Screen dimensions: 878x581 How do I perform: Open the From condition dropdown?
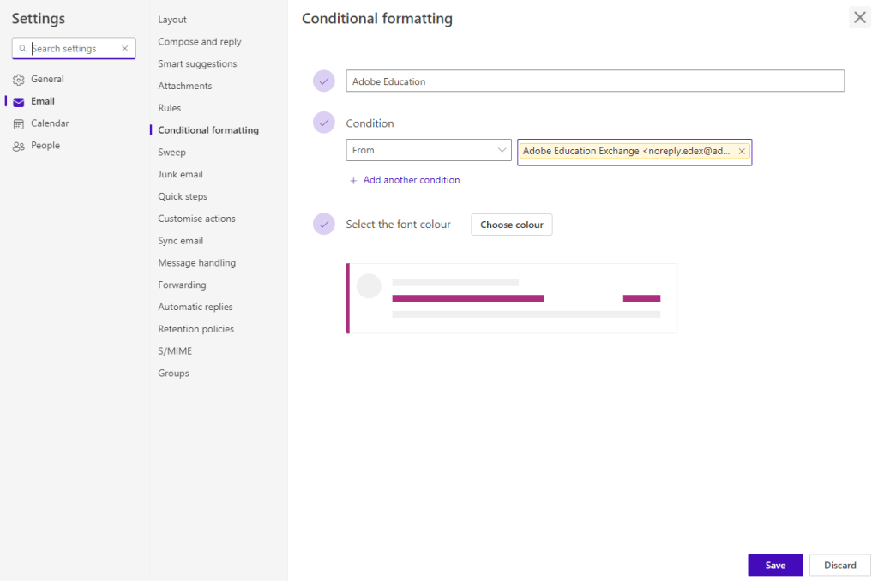pos(429,150)
